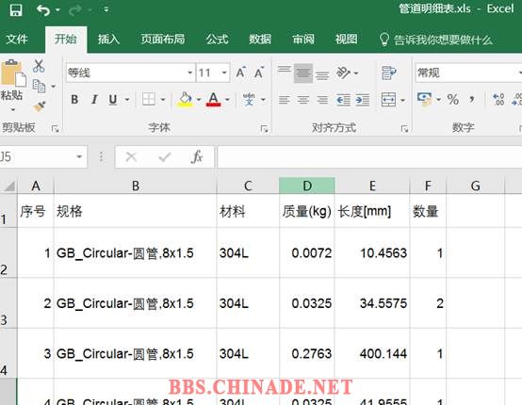Apply cell borders
522x405 pixels.
[149, 99]
